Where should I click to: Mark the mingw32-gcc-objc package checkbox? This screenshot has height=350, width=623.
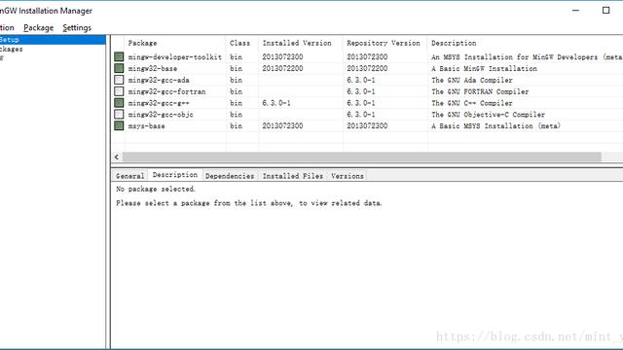click(x=119, y=115)
